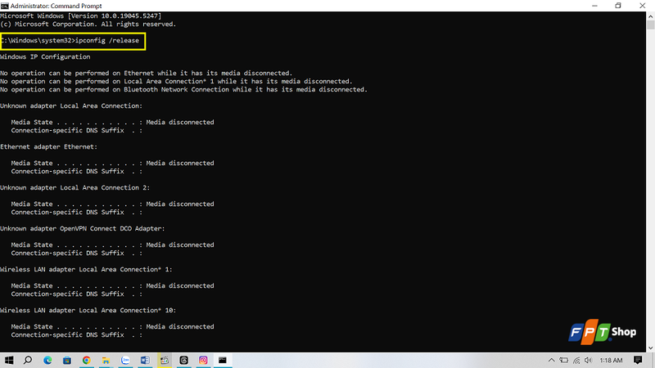Switch to Google Chrome in taskbar
This screenshot has width=655, height=368.
coord(87,360)
